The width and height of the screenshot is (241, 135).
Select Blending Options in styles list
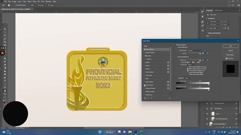156,49
